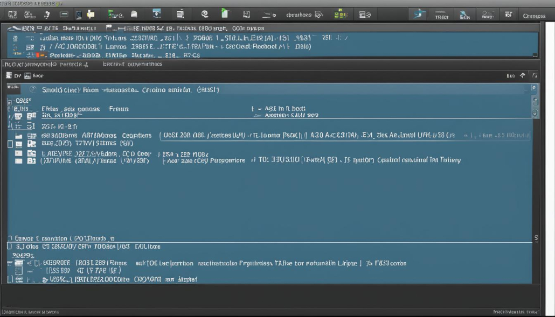This screenshot has width=555, height=317.
Task: Click the yellow icon in the top toolbar
Action: pos(91,14)
